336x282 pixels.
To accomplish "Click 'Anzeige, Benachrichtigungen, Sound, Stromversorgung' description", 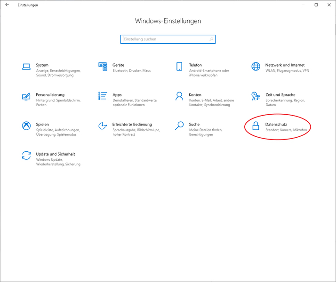I will click(x=58, y=73).
